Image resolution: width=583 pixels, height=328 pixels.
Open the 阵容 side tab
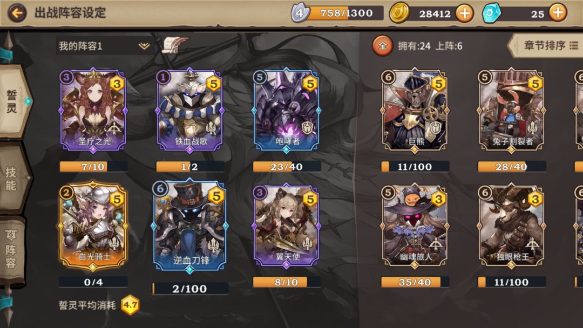pyautogui.click(x=11, y=250)
